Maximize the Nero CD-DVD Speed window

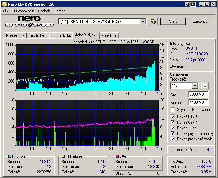click(207, 4)
